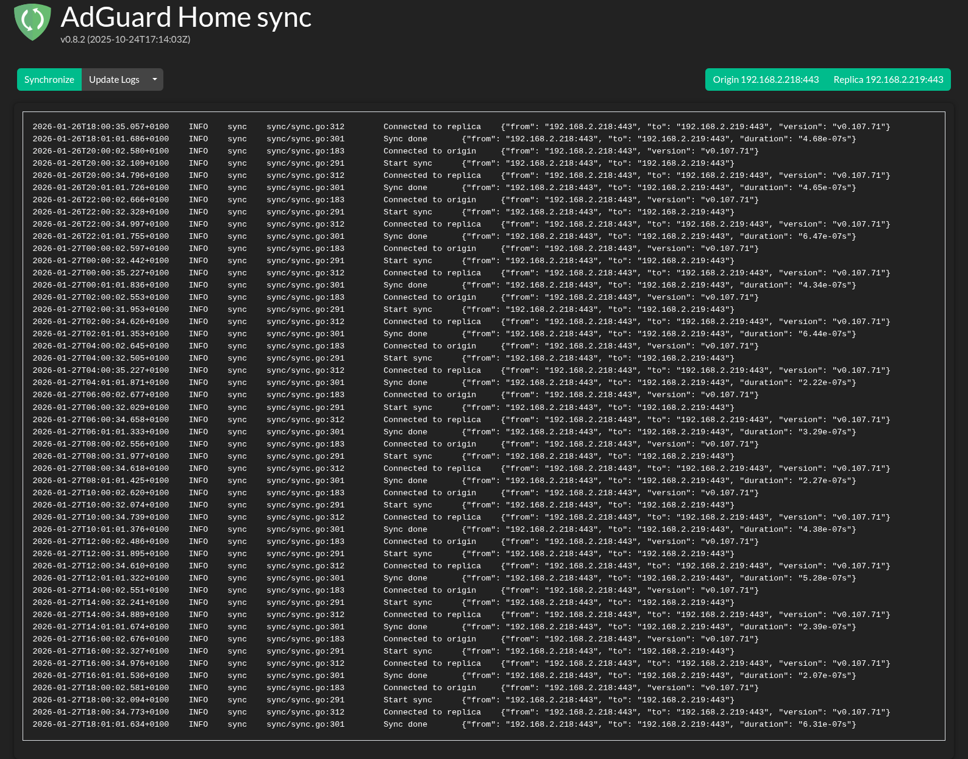Click log timestamp 2026-01-26T20:00:02.580+0100
This screenshot has height=759, width=968.
click(101, 151)
